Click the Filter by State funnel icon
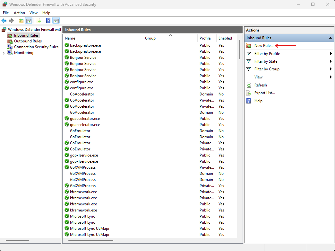The width and height of the screenshot is (335, 251). coord(249,61)
